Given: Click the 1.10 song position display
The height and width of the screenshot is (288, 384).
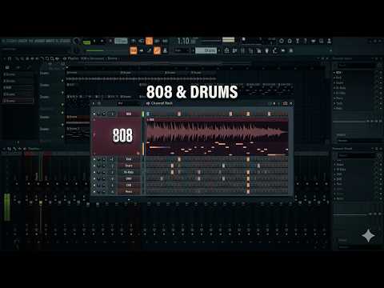Looking at the screenshot, I should tap(183, 41).
